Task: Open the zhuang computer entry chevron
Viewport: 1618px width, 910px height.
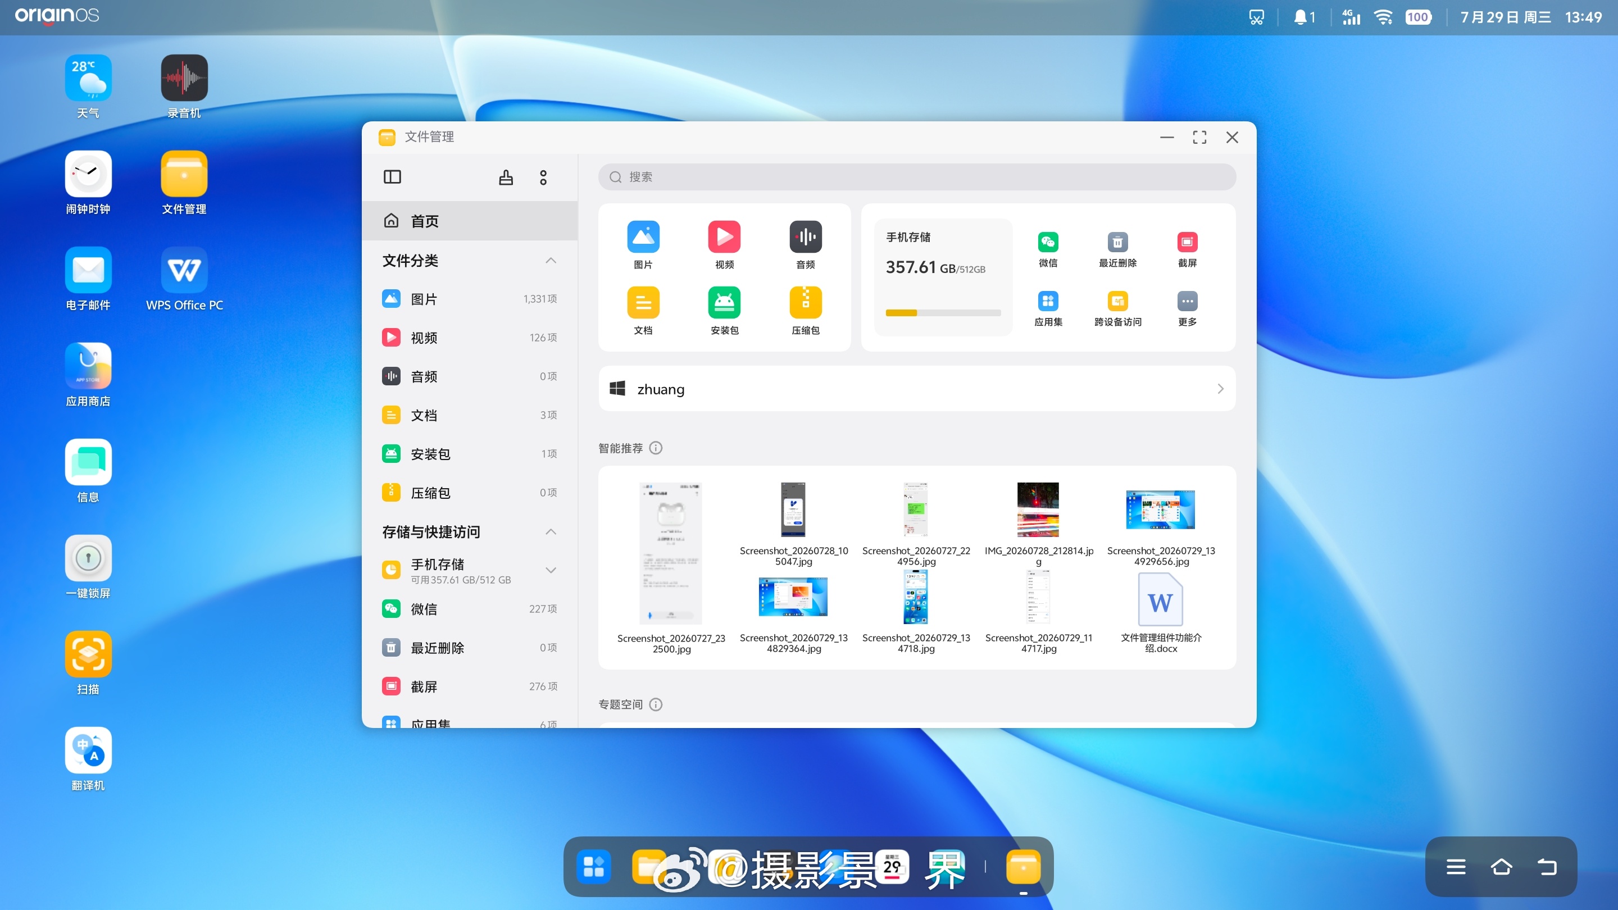Action: [1220, 389]
